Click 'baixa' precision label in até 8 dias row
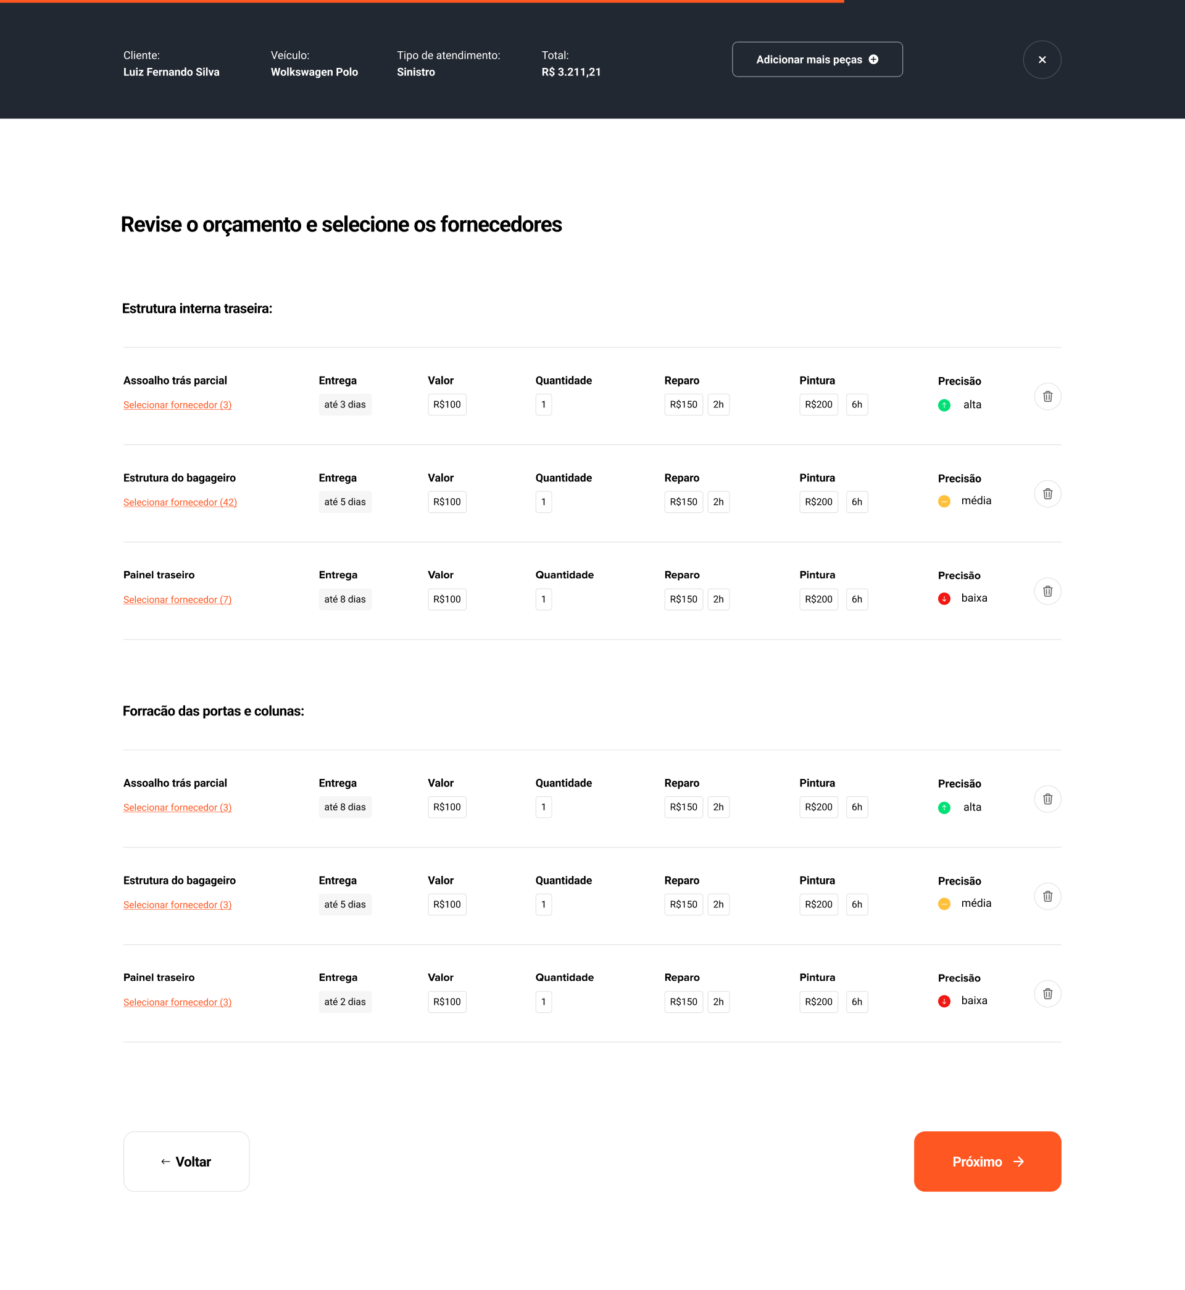The width and height of the screenshot is (1185, 1290). (974, 598)
